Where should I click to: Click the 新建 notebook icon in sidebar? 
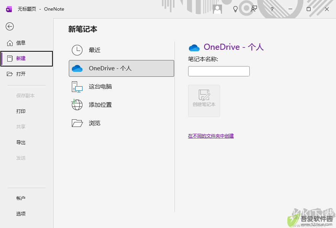point(10,59)
